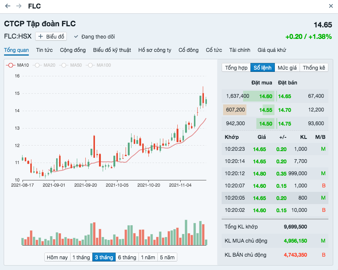The width and height of the screenshot is (338, 270).
Task: Click KL BÁN chủ động value 4,743,350
Action: [x=295, y=255]
